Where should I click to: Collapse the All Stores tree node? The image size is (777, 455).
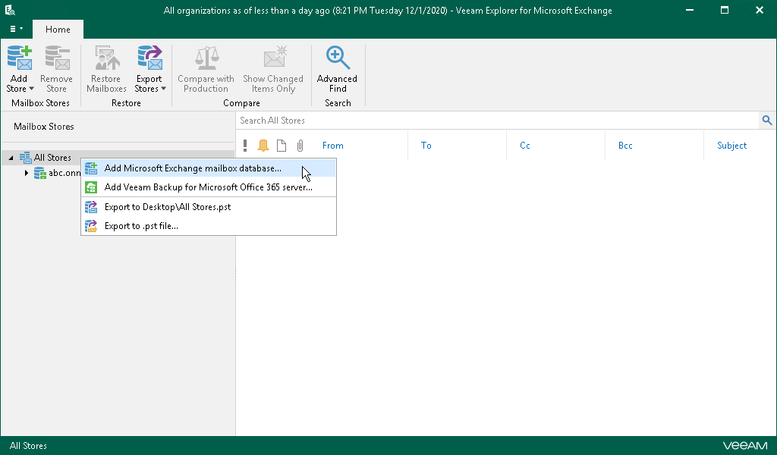click(x=11, y=158)
